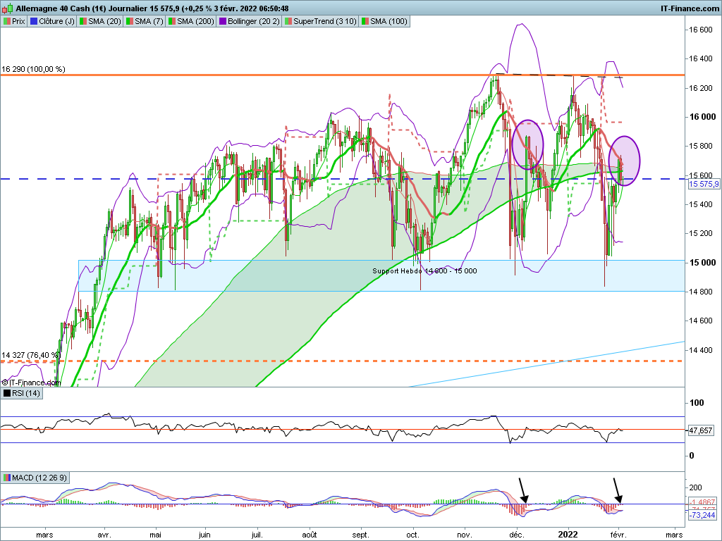722x541 pixels.
Task: Click the 'mars' label at the time axis start
Action: click(44, 535)
